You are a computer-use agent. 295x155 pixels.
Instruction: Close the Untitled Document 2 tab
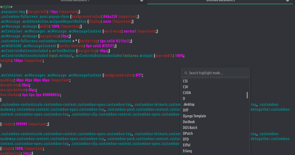tap(287, 1)
